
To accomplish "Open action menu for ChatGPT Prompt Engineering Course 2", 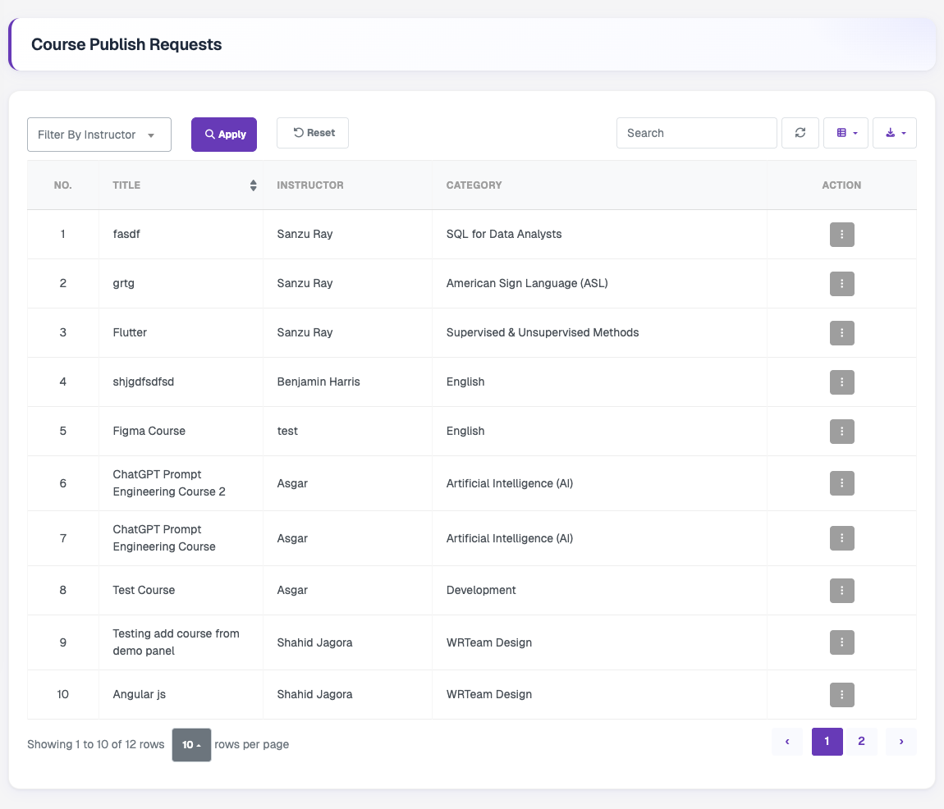I will pos(841,483).
